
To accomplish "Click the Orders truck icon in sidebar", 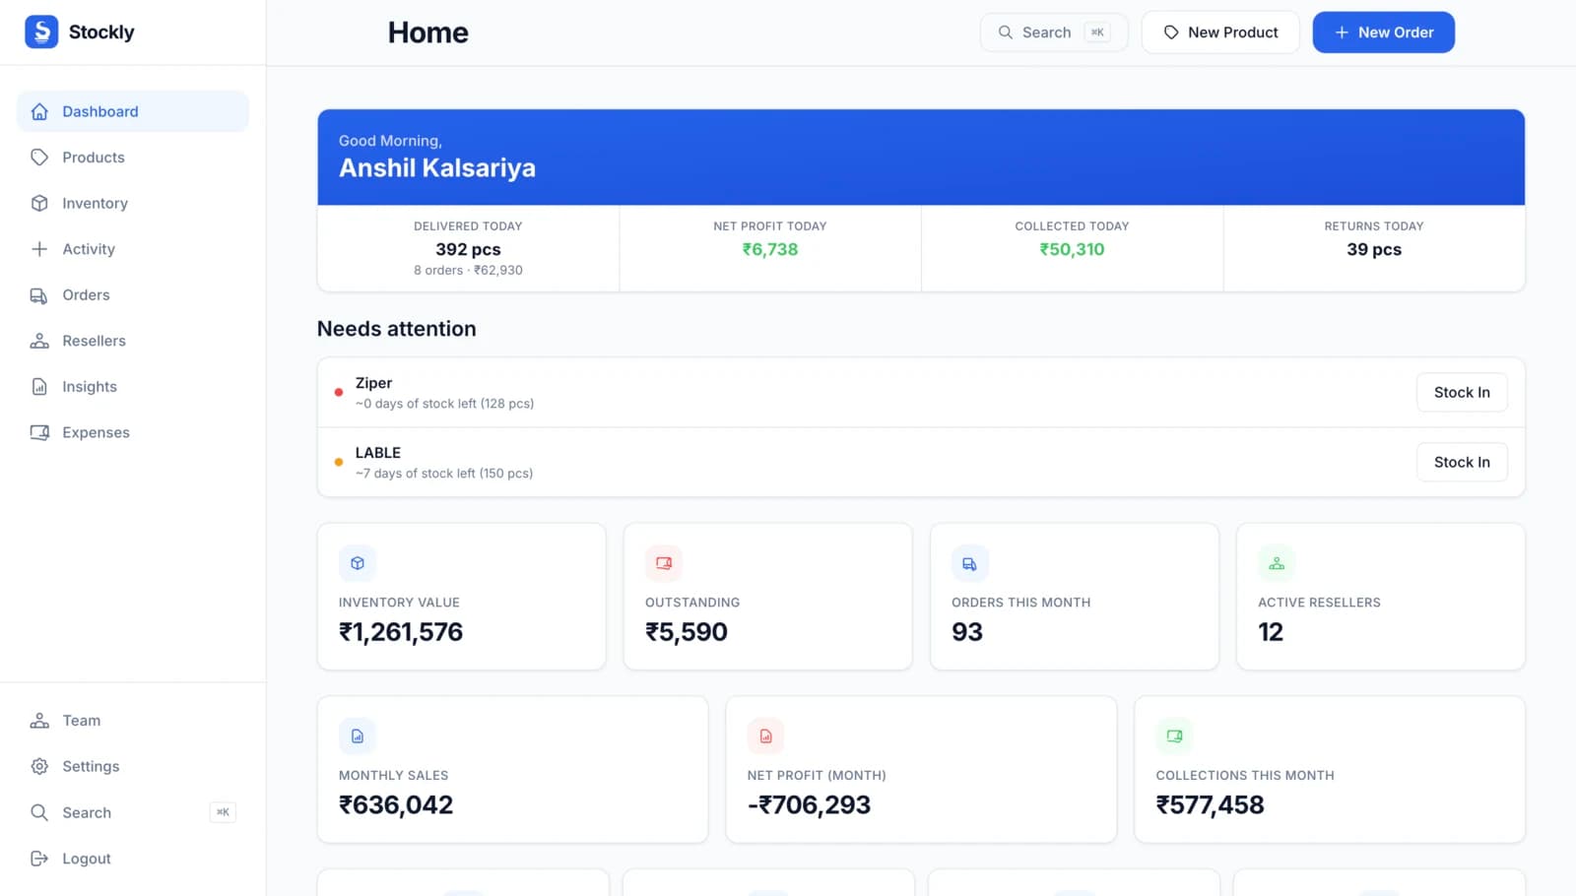I will 39,295.
